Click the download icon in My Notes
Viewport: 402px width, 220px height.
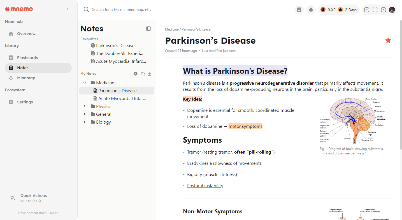[x=150, y=74]
